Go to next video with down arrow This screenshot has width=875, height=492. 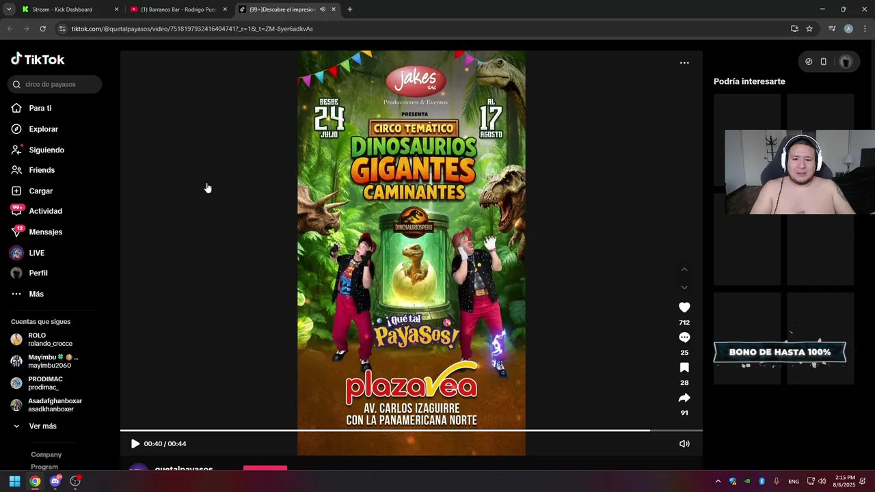click(684, 287)
